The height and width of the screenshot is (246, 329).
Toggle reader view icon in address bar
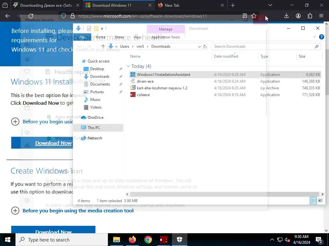(x=245, y=16)
